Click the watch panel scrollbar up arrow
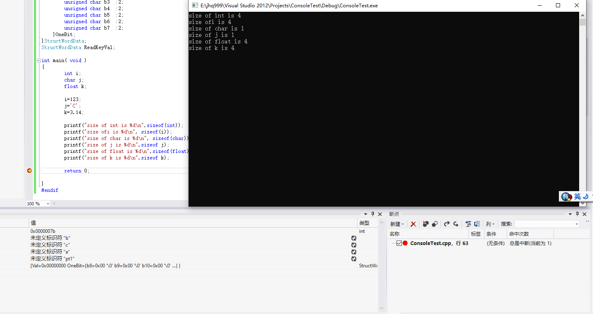The height and width of the screenshot is (314, 593). [382, 223]
